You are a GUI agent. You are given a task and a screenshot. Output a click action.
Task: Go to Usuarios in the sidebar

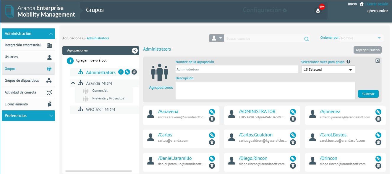(28, 57)
